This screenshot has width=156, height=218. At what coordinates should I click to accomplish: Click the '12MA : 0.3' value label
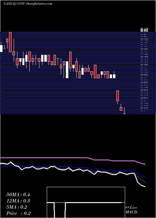(18, 201)
